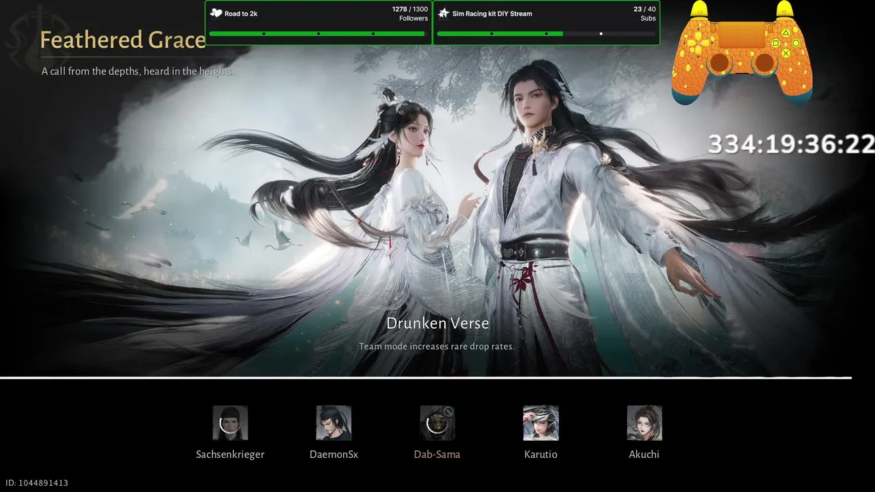The width and height of the screenshot is (875, 492).
Task: Click the star icon beside Sim Racing kit
Action: point(443,13)
